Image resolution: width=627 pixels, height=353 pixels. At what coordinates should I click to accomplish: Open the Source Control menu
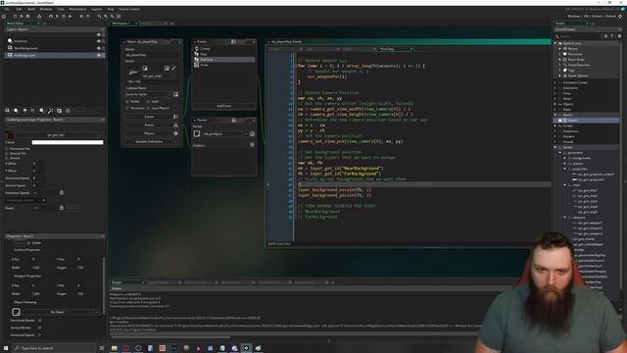tap(129, 9)
